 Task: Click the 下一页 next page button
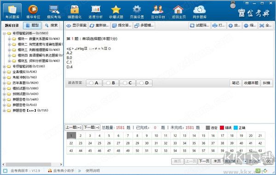coord(204,161)
